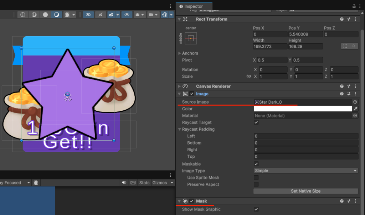365x215 pixels.
Task: Expand the Canvas Renderer component
Action: tap(179, 86)
